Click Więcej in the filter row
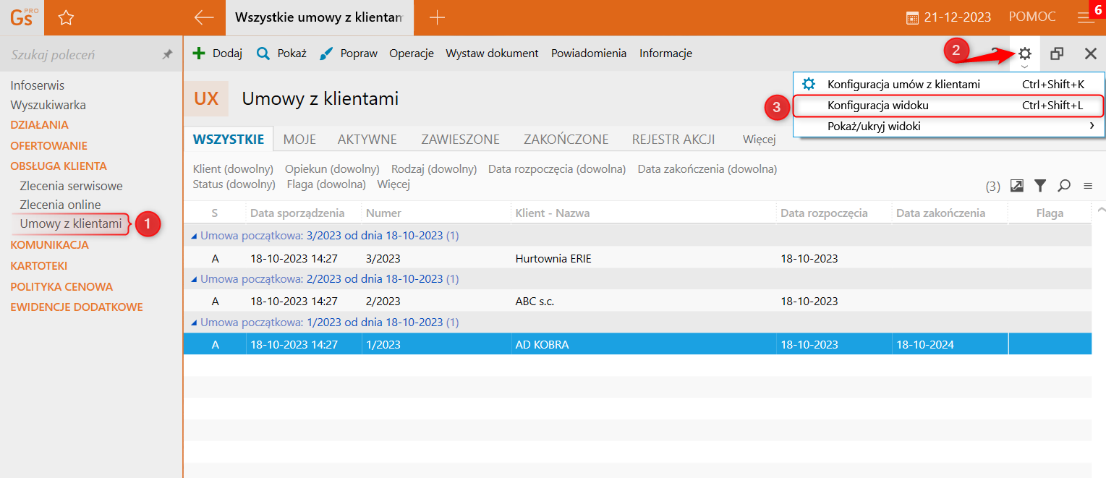The width and height of the screenshot is (1106, 478). 394,184
